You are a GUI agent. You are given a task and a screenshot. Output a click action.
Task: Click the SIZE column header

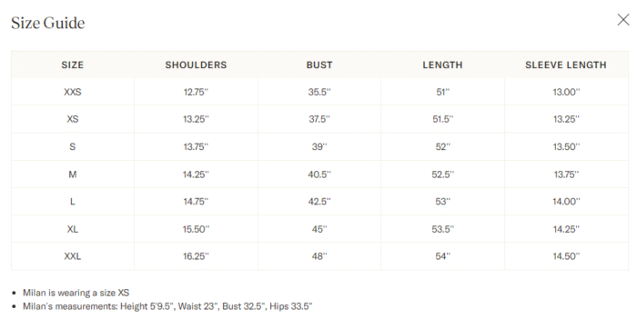[72, 65]
